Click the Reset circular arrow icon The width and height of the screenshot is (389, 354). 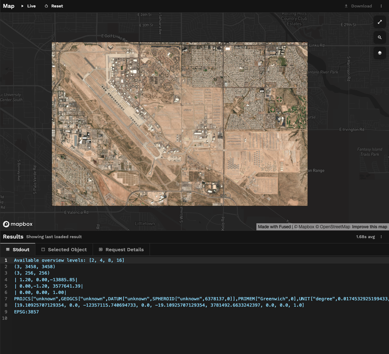point(46,6)
